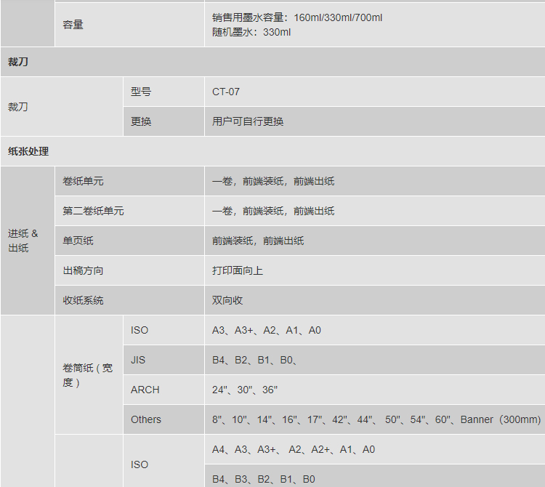
Task: Select the 容量 label cell
Action: pos(73,24)
